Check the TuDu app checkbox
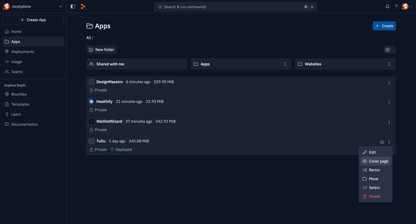Image resolution: width=416 pixels, height=224 pixels. (x=91, y=141)
